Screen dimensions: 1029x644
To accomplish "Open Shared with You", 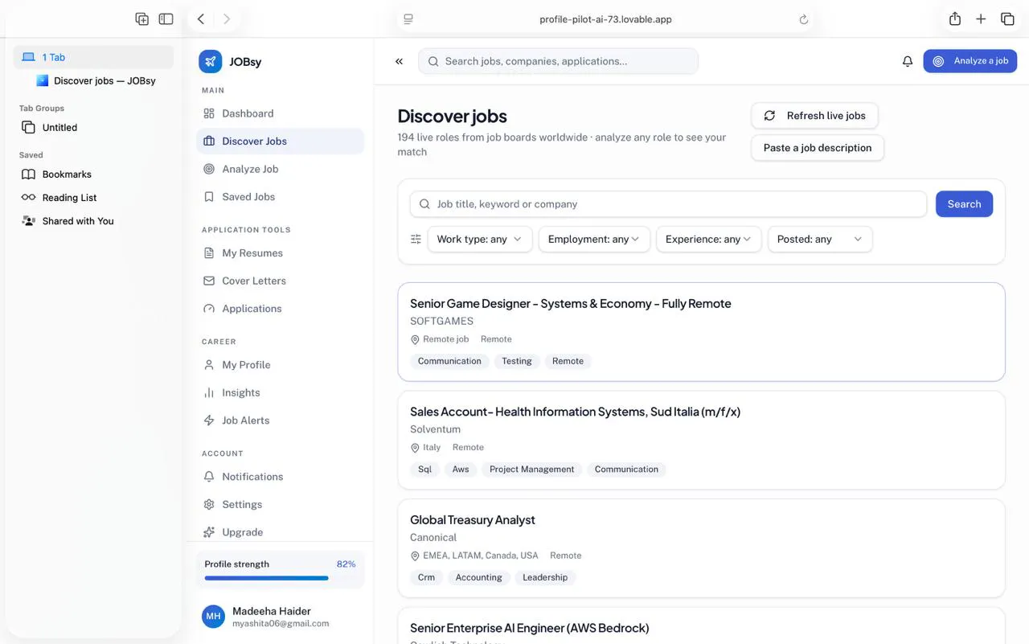I will 93,220.
